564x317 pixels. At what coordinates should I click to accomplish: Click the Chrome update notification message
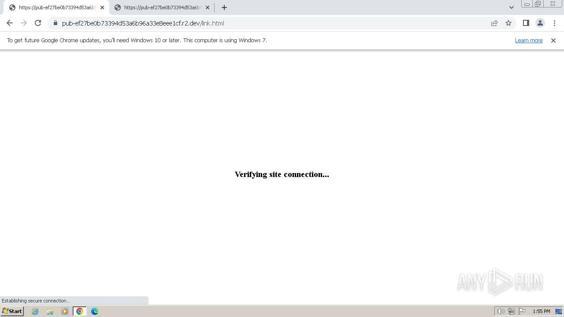tap(137, 40)
